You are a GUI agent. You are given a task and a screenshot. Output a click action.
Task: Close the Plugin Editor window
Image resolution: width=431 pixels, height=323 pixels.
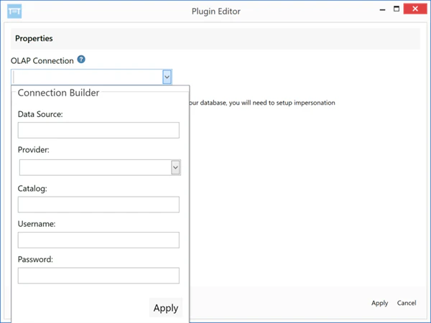point(415,9)
